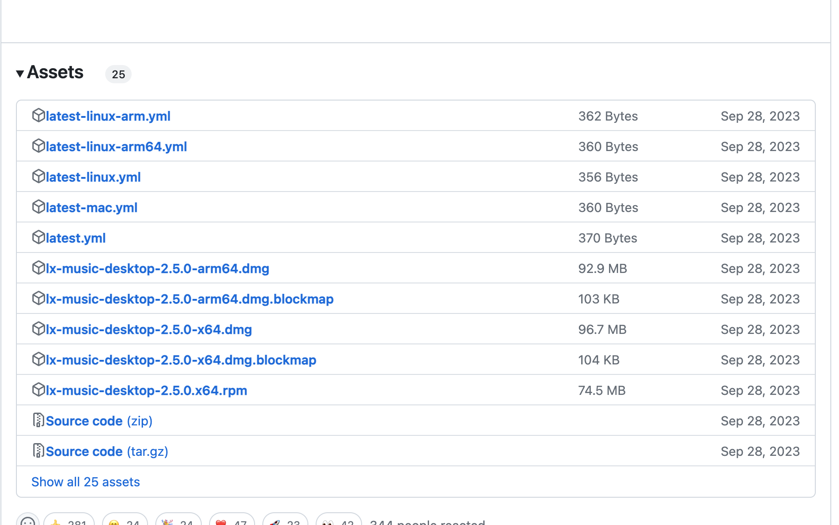The image size is (839, 525).
Task: Click the package icon beside latest-linux.yml
Action: tap(38, 177)
